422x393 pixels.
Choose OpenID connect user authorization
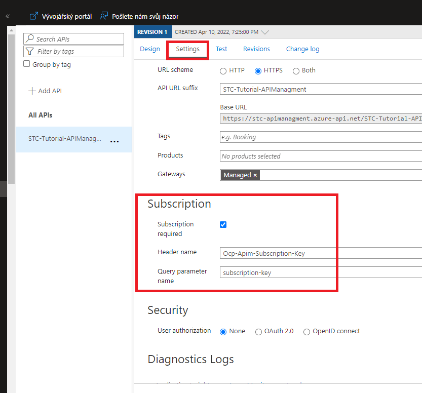tap(306, 332)
